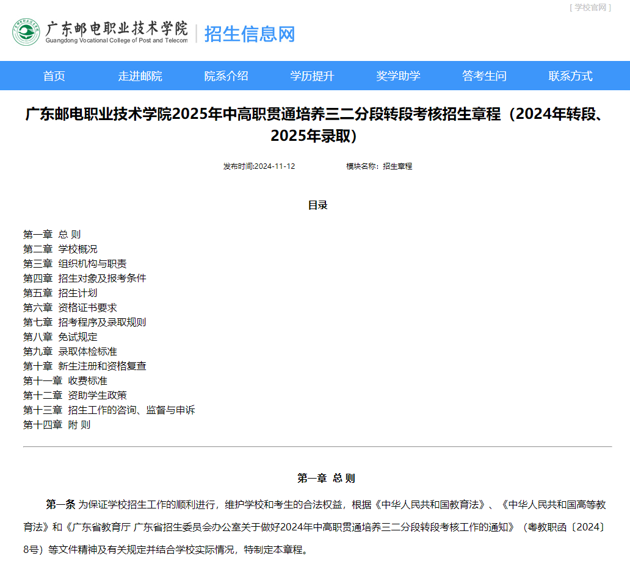The height and width of the screenshot is (567, 630).
Task: Click the 招生信息网 site title
Action: (x=249, y=35)
